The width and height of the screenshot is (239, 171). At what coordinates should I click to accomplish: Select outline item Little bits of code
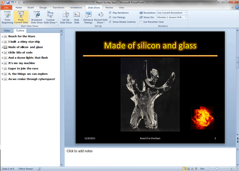(x=20, y=52)
